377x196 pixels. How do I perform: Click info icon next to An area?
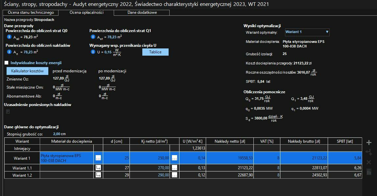pos(9,52)
